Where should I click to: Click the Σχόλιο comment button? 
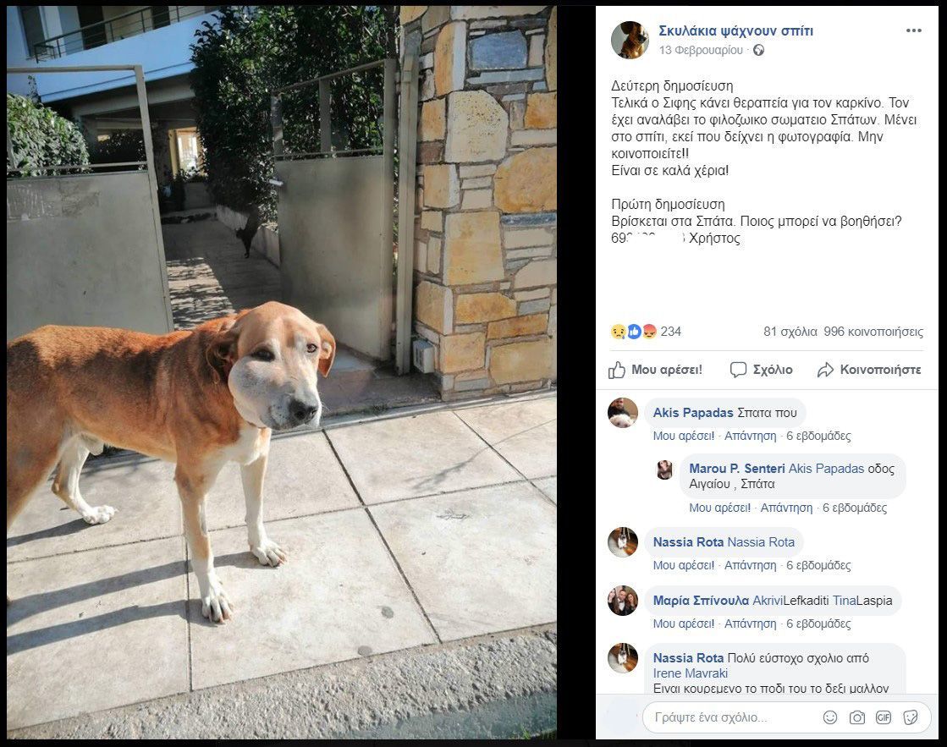(761, 370)
